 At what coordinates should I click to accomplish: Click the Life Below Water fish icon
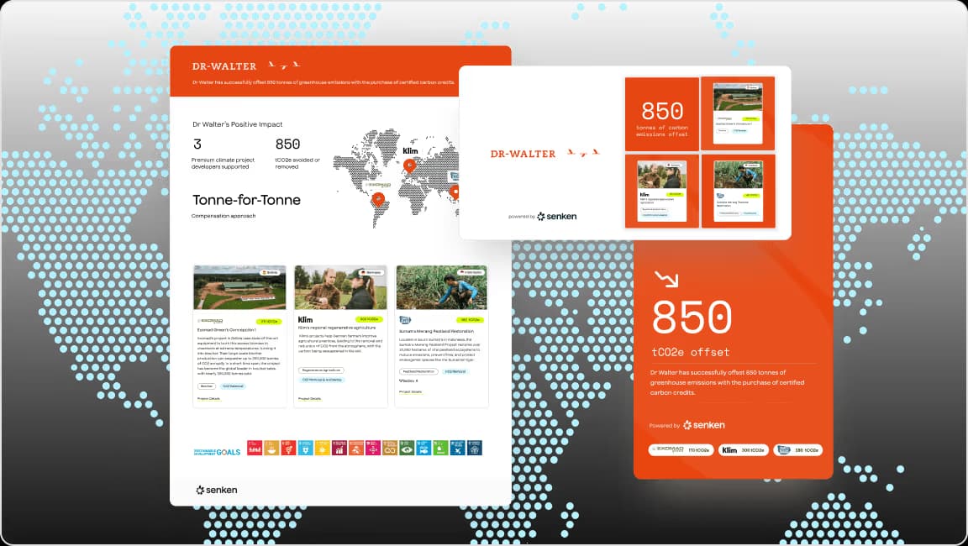pyautogui.click(x=423, y=448)
